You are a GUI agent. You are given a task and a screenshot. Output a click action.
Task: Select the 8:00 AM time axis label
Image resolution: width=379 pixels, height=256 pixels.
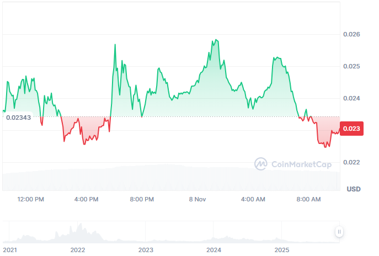[x=309, y=199]
